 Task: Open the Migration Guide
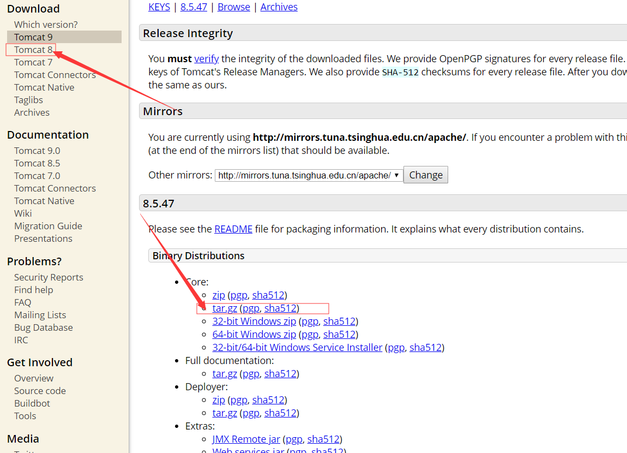[48, 226]
